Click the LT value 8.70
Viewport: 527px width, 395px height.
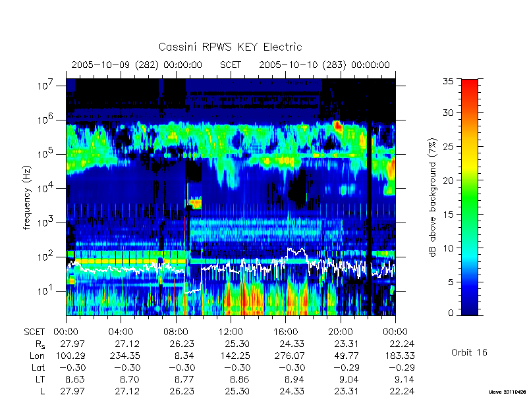click(130, 379)
